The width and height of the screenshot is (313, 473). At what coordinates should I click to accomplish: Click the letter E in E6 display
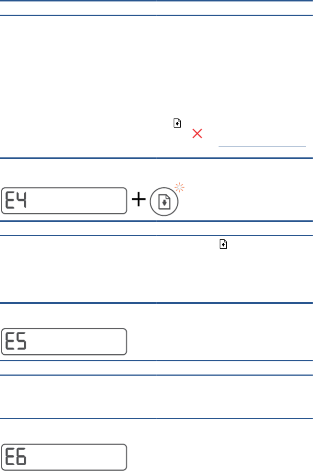(x=11, y=457)
